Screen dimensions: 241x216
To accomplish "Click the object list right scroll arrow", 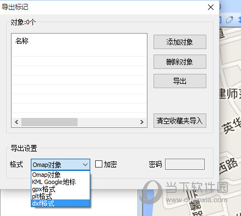I will pos(142,122).
